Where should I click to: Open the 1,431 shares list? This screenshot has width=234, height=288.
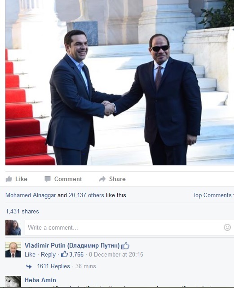click(x=22, y=212)
